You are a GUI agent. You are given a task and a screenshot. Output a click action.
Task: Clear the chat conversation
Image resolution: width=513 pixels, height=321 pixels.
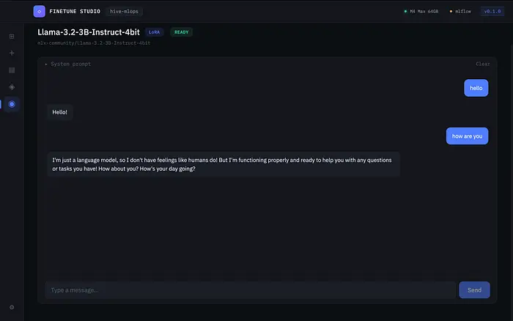click(x=482, y=64)
